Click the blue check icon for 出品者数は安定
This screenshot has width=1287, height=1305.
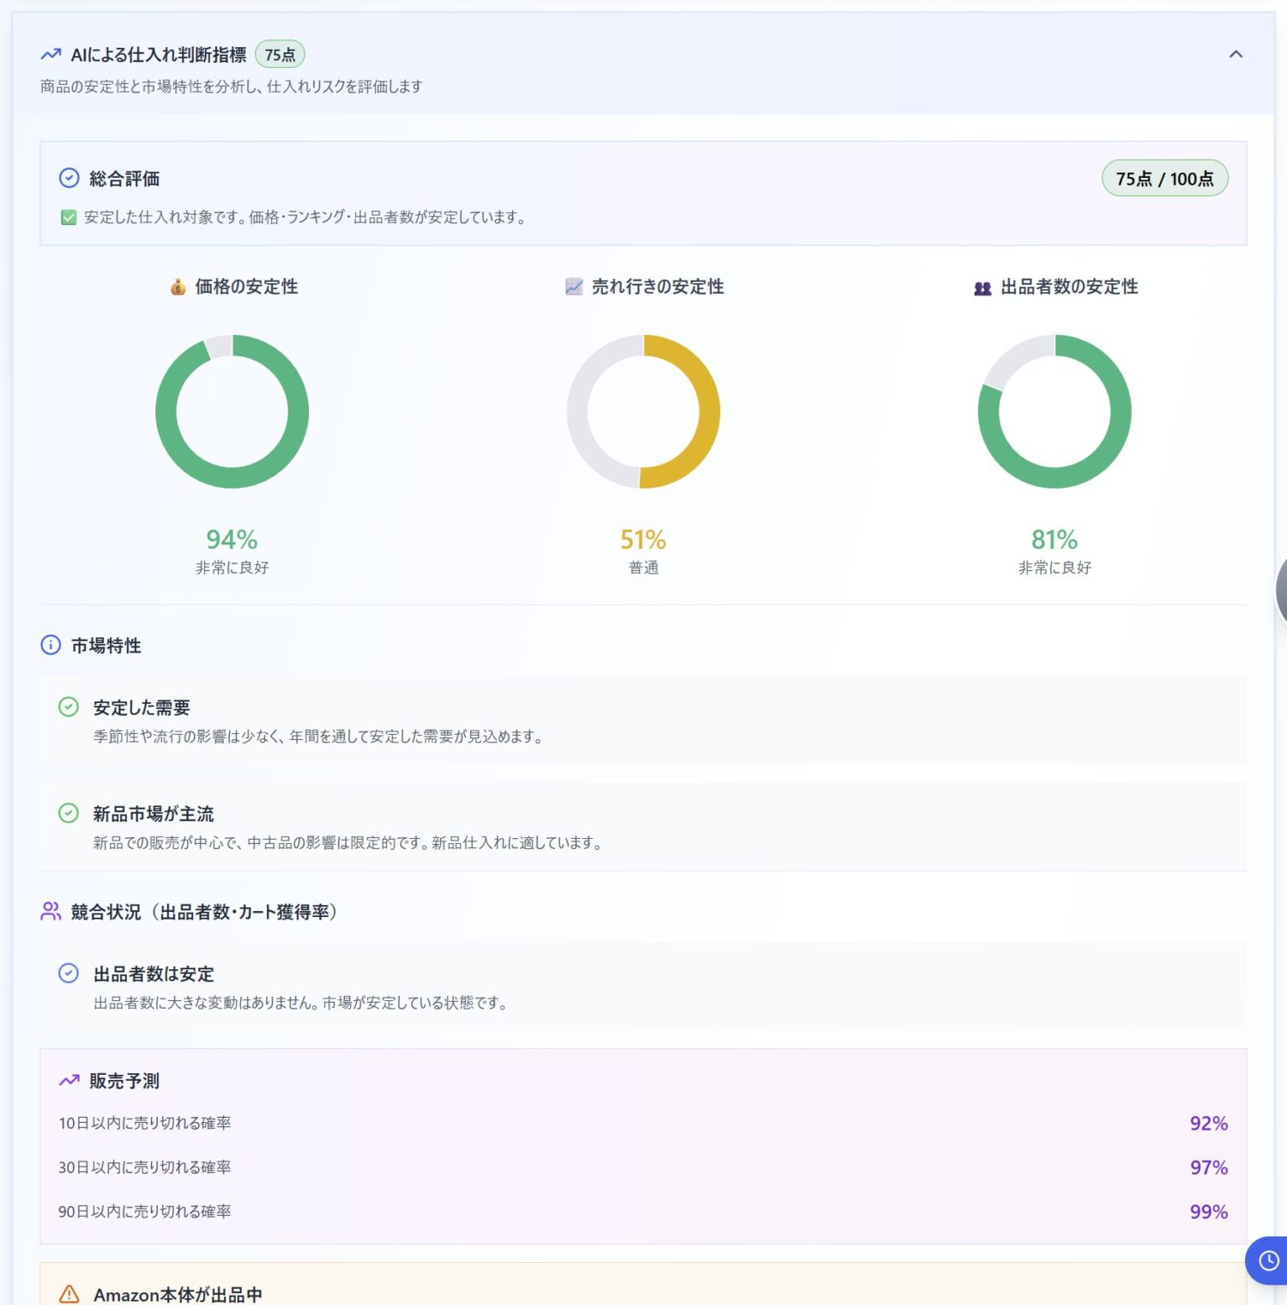pos(69,973)
